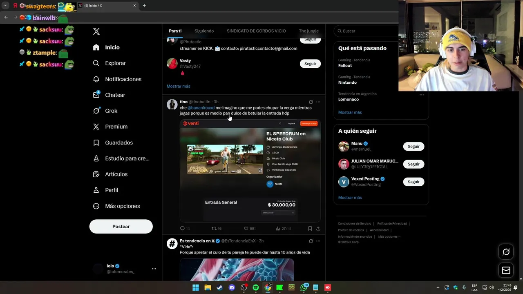
Task: Click Mostrar más under suggested accounts in feed
Action: coord(178,86)
